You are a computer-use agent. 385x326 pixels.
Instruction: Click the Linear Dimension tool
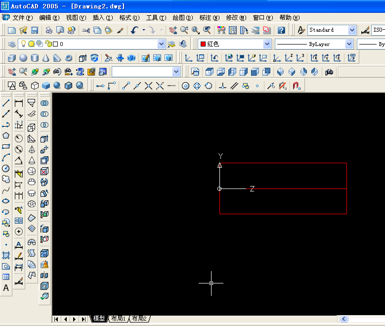point(19,103)
